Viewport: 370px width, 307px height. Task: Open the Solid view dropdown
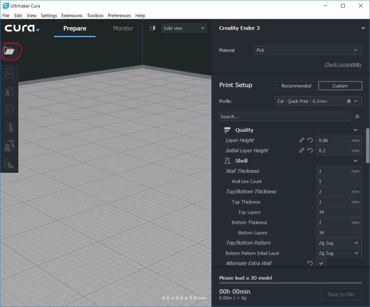184,28
